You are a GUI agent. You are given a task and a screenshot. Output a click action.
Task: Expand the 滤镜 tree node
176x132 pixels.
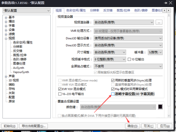[6, 34]
